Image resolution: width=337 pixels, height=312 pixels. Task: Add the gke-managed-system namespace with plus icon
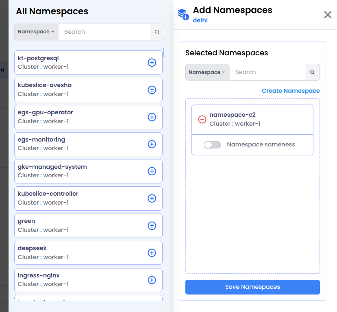(152, 171)
